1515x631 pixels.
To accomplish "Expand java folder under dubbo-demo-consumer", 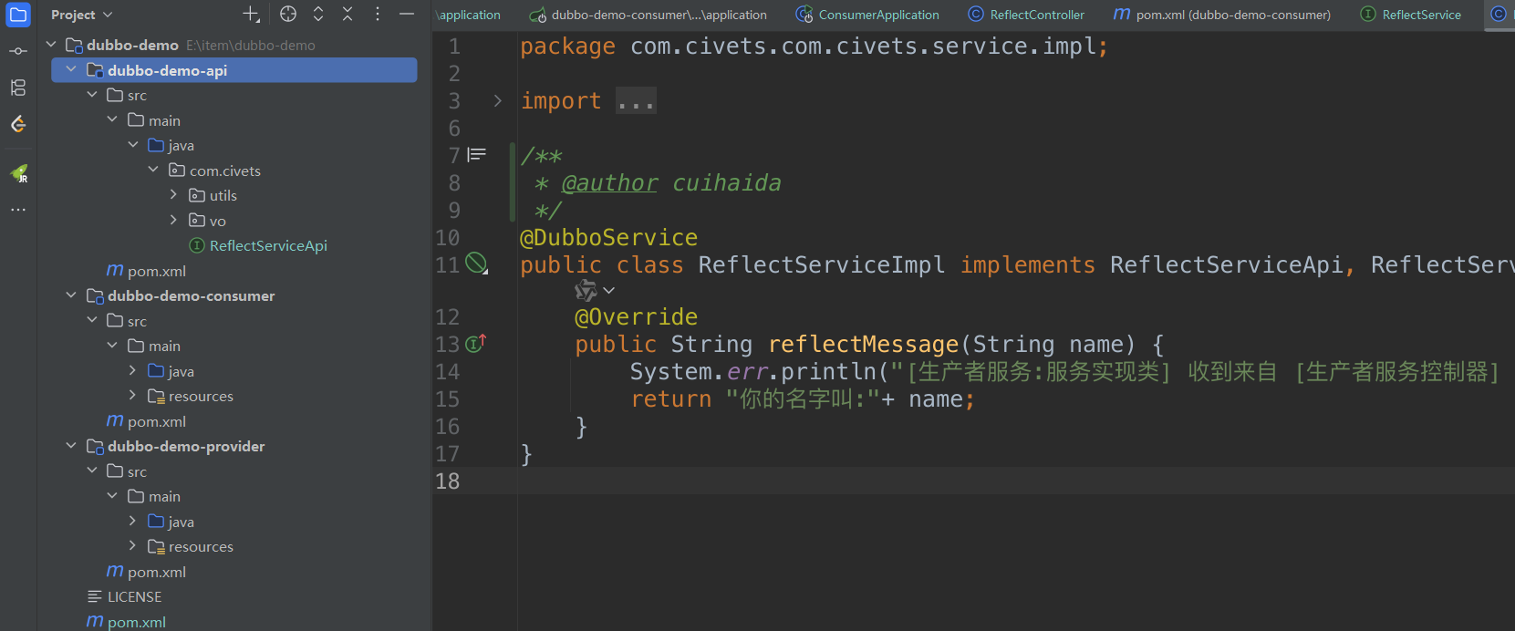I will click(x=132, y=370).
